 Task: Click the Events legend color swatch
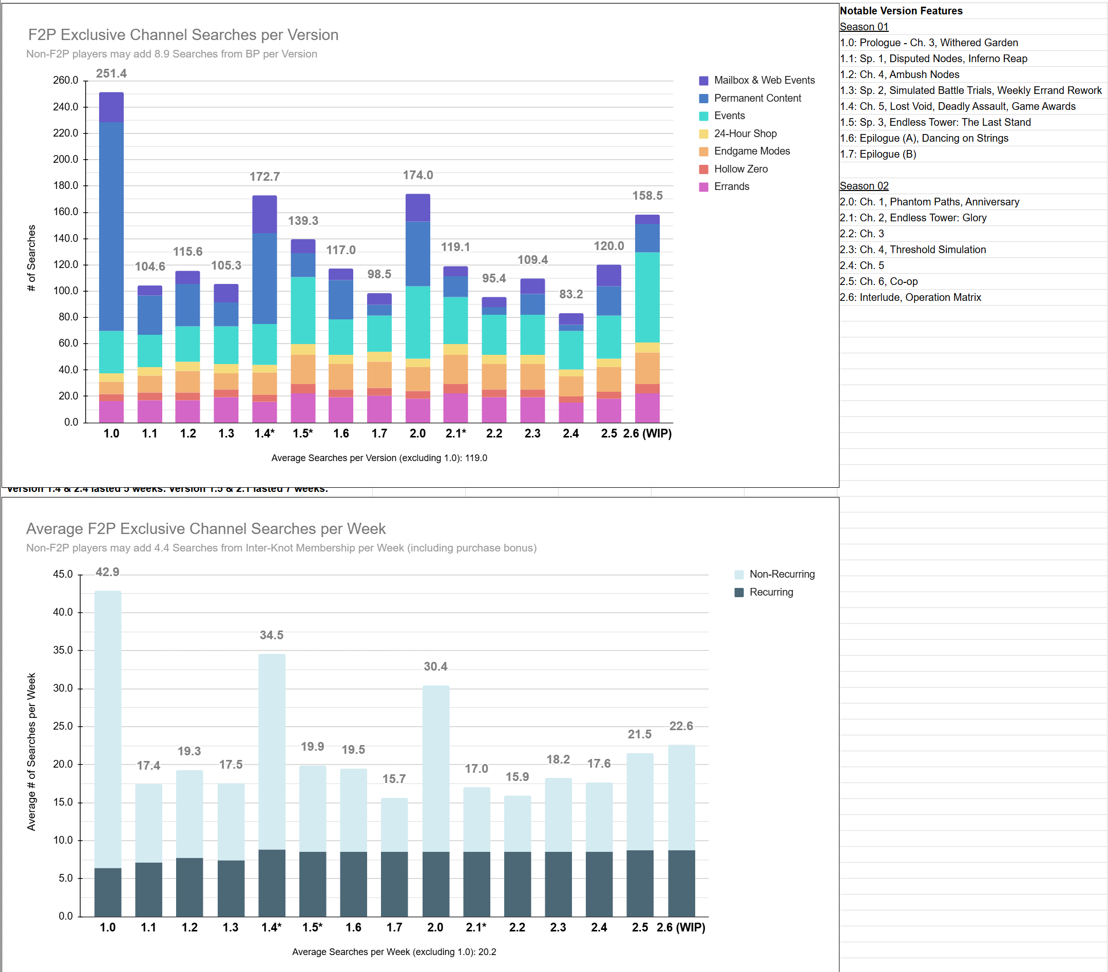pyautogui.click(x=703, y=116)
